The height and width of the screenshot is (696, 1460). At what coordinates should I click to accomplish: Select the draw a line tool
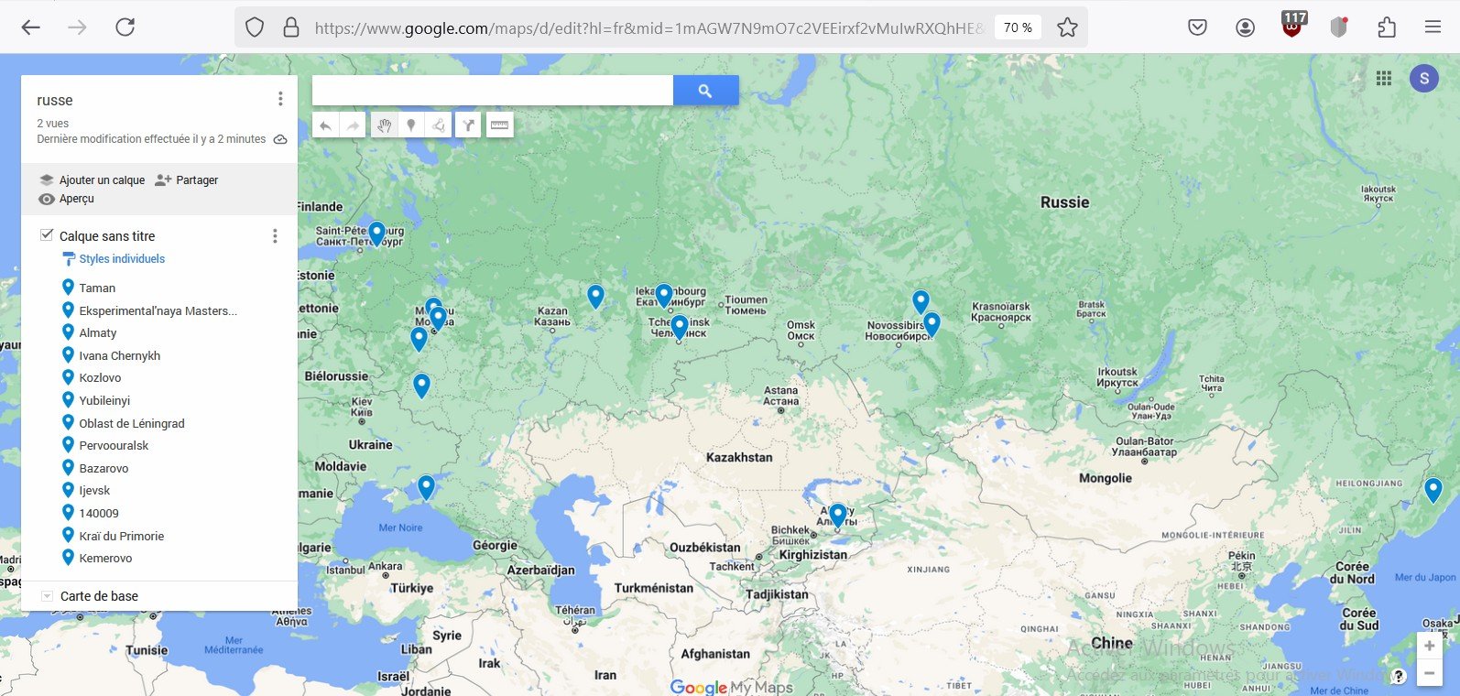tap(439, 125)
